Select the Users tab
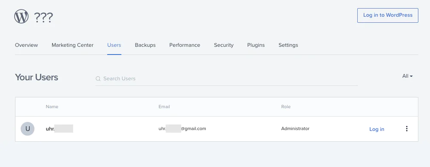This screenshot has width=430, height=167. tap(114, 45)
